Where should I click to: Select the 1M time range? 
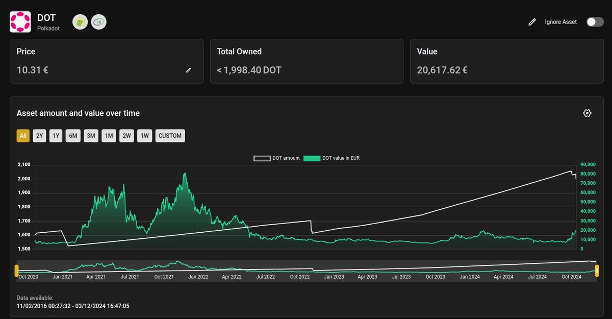(x=109, y=136)
